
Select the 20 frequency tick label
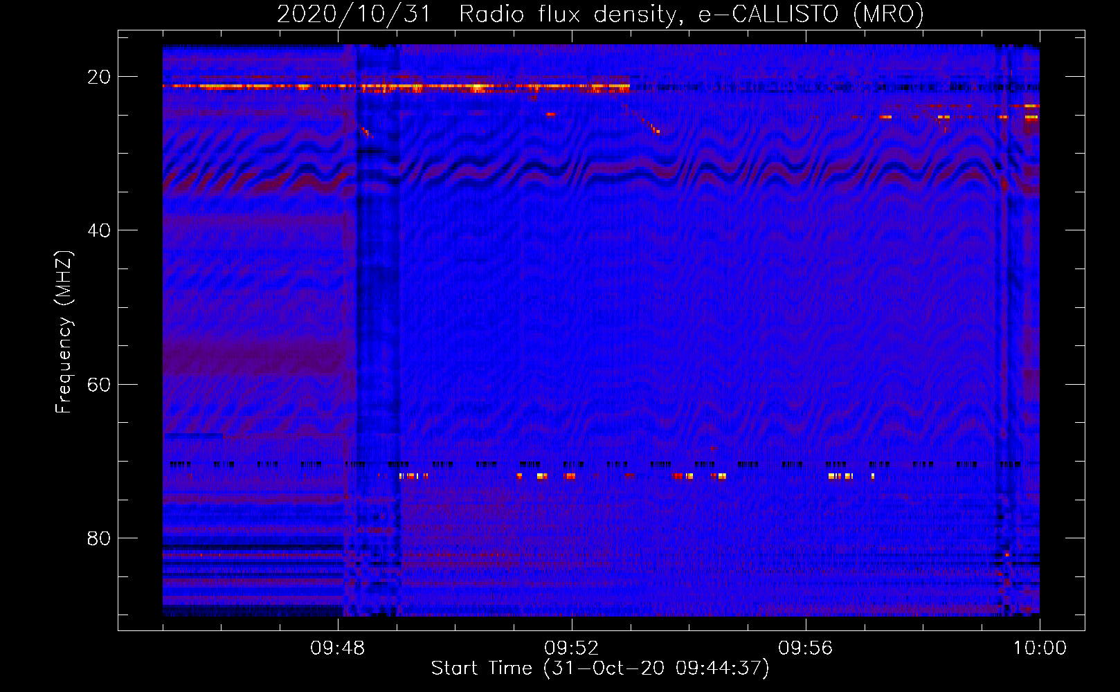[x=99, y=77]
